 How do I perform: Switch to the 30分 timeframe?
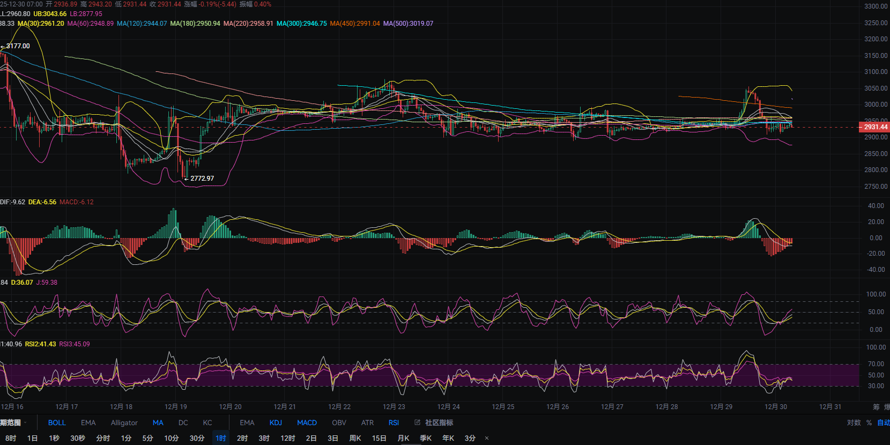click(x=197, y=438)
